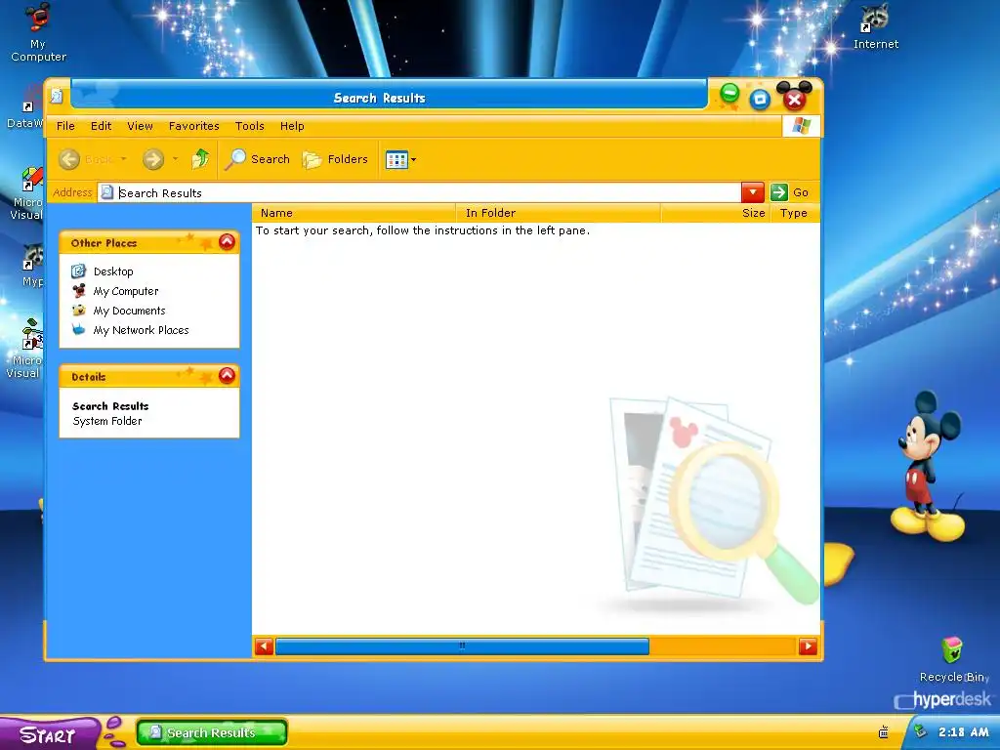The width and height of the screenshot is (1000, 750).
Task: Sort by the Size column header
Action: click(716, 213)
